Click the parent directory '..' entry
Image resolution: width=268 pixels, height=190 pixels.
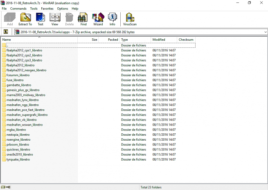pyautogui.click(x=7, y=45)
